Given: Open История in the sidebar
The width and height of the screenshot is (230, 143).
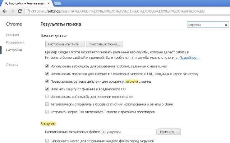Looking at the screenshot, I should click(12, 35).
